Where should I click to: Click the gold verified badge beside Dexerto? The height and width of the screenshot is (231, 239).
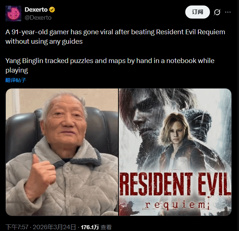[x=52, y=9]
